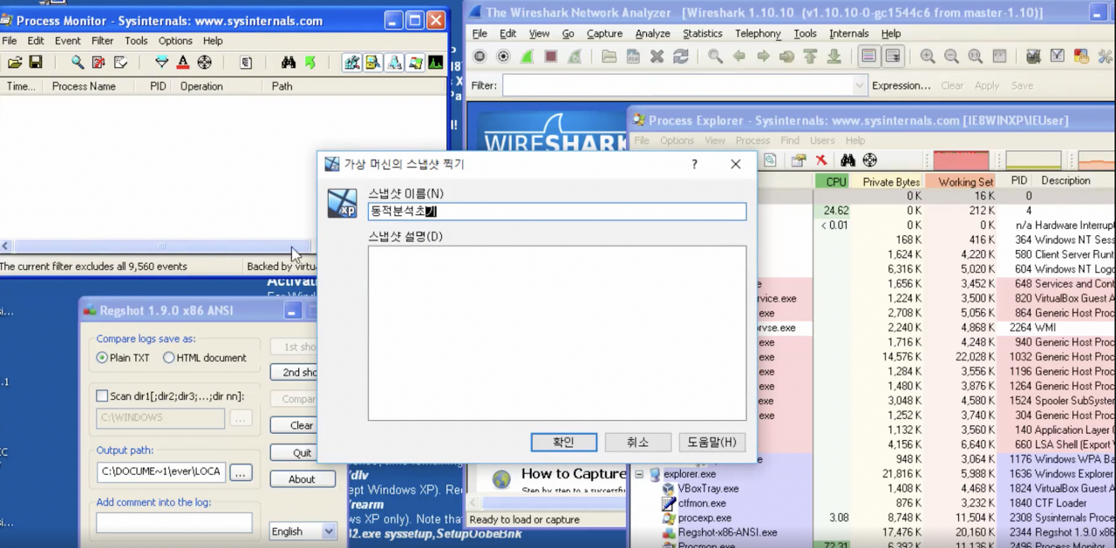Find a packet in Wireshark toolbar
This screenshot has width=1116, height=548.
click(715, 57)
